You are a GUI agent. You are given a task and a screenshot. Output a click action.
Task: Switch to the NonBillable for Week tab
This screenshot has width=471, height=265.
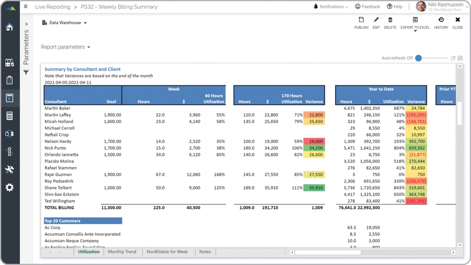[167, 252]
